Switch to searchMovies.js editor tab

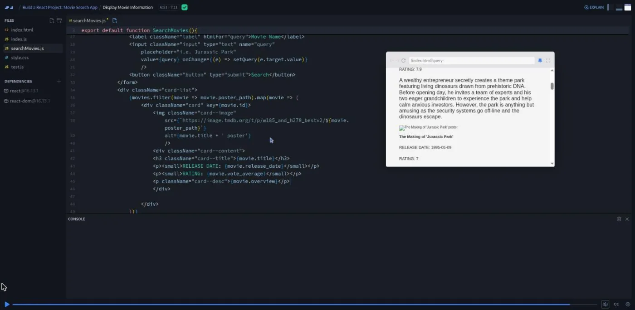click(x=89, y=20)
